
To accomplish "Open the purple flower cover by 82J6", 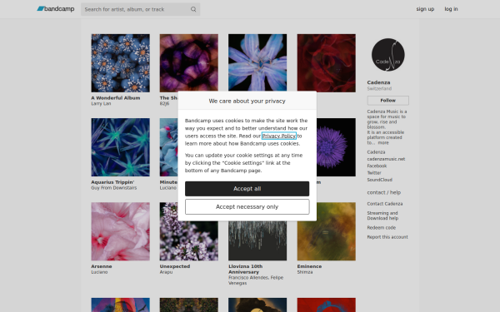I will point(189,63).
